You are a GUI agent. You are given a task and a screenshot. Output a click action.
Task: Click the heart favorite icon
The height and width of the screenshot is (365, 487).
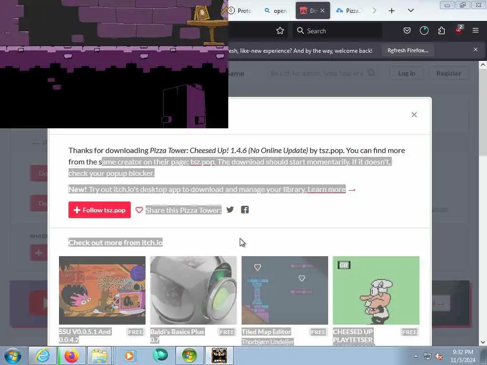point(139,210)
